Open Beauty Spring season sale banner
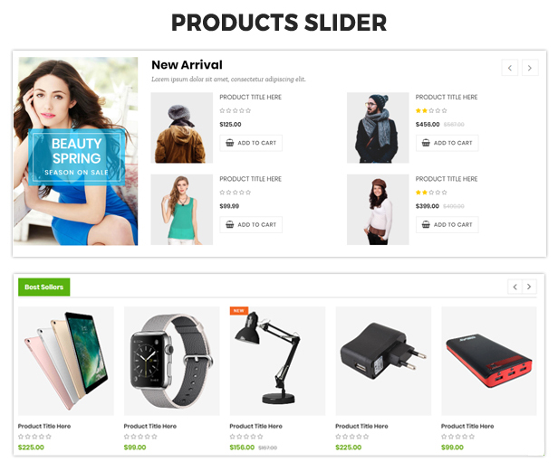The width and height of the screenshot is (558, 471). click(76, 157)
